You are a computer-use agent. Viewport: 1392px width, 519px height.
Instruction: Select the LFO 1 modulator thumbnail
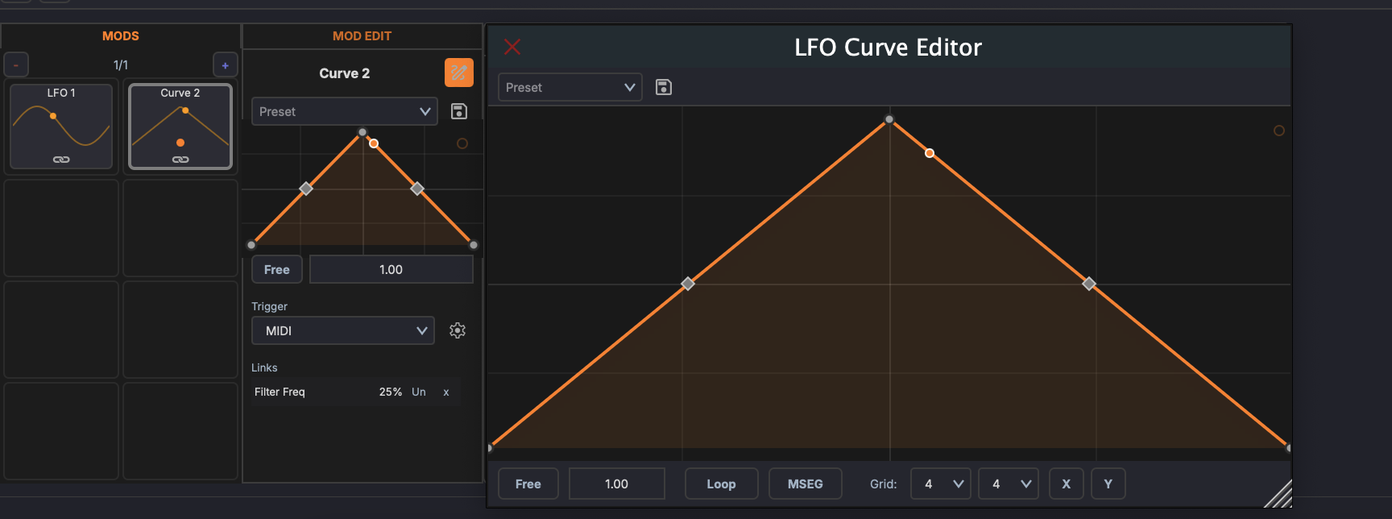pos(61,127)
